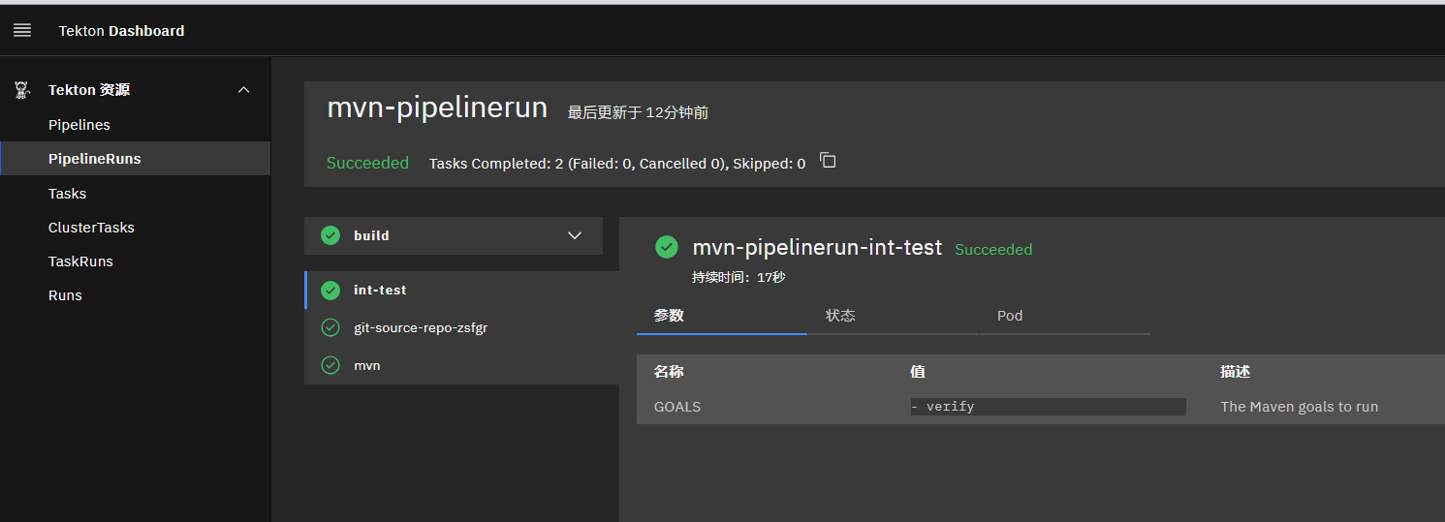This screenshot has height=522, width=1445.
Task: Collapse the Tekton 资源 navigation section
Action: coord(244,90)
